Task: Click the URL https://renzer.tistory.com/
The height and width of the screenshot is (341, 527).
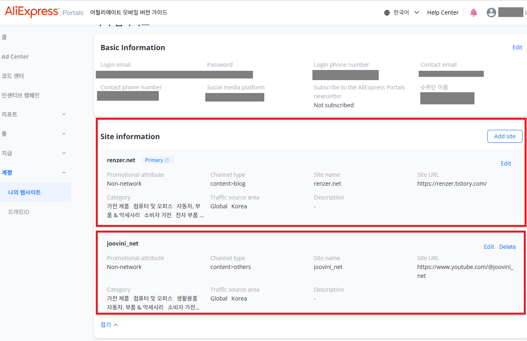Action: pyautogui.click(x=452, y=184)
